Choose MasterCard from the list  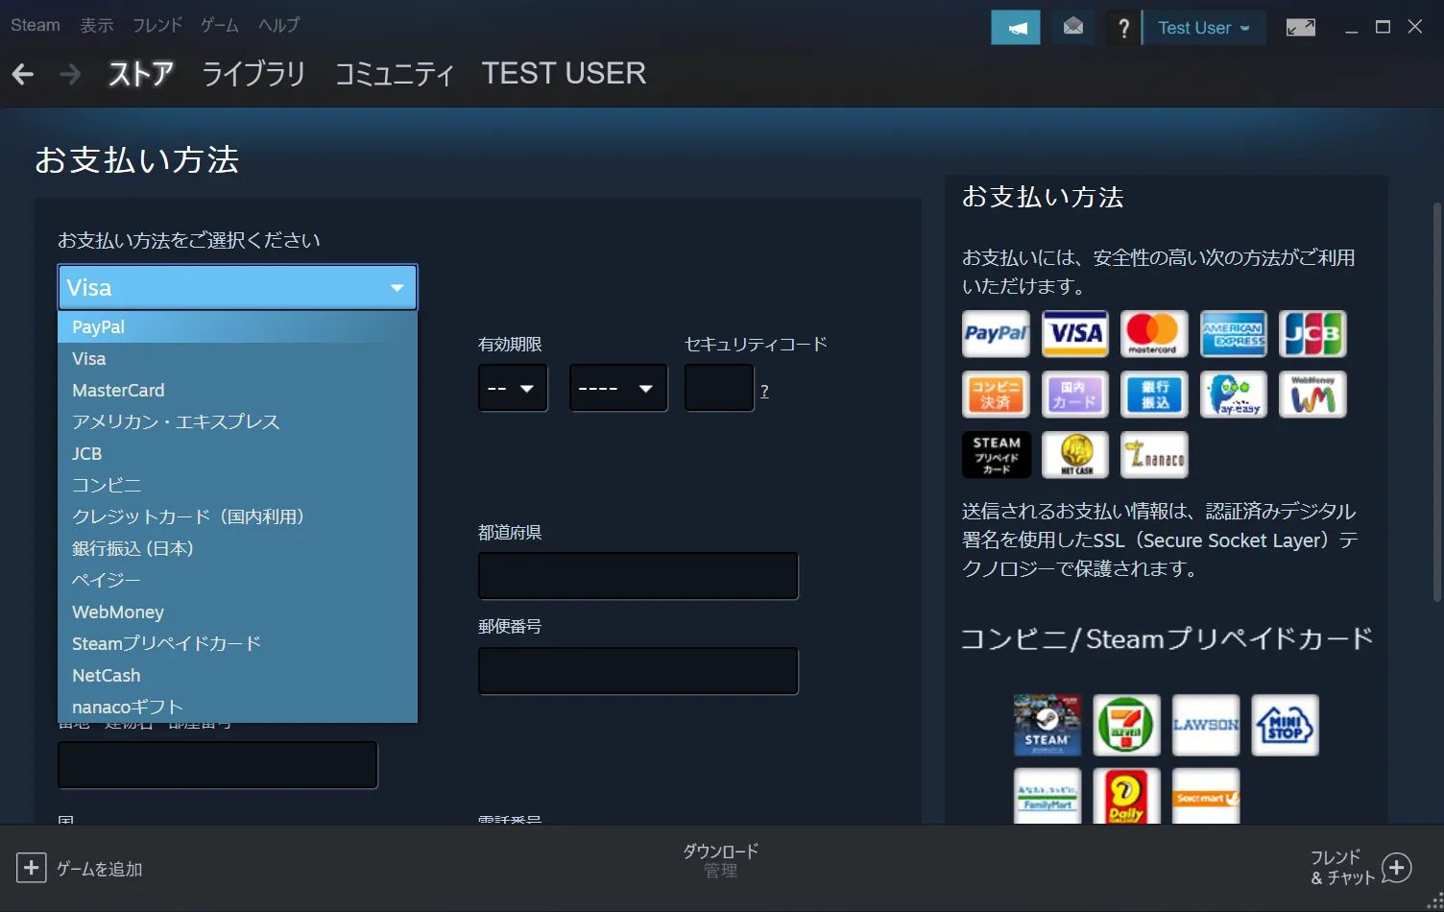coord(237,390)
